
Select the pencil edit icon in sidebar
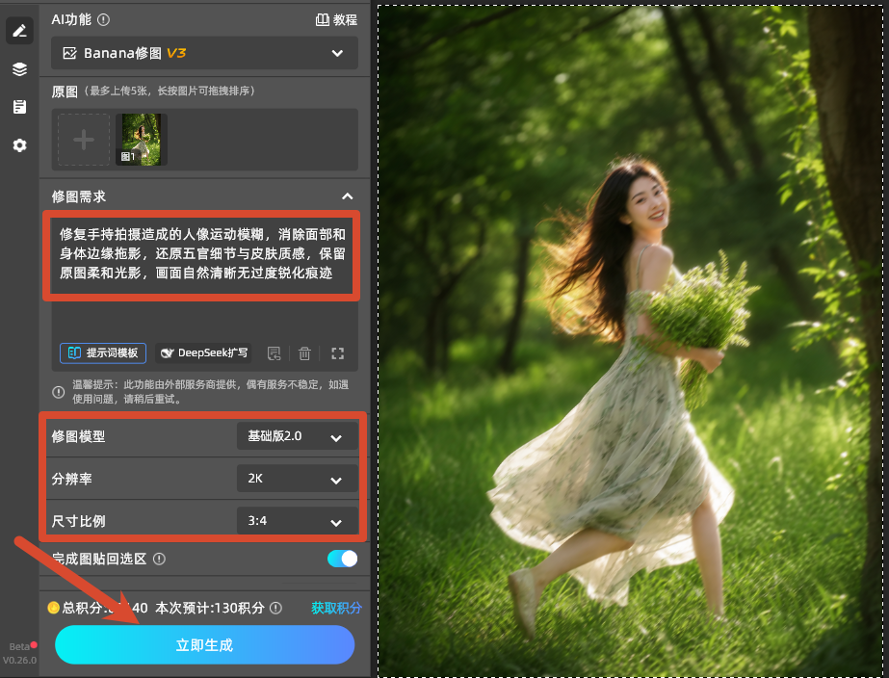click(20, 30)
